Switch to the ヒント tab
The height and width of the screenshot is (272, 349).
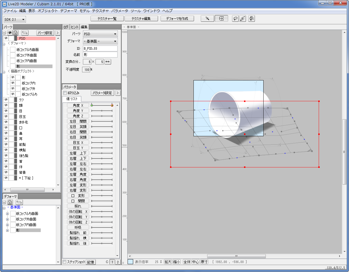(x=75, y=27)
